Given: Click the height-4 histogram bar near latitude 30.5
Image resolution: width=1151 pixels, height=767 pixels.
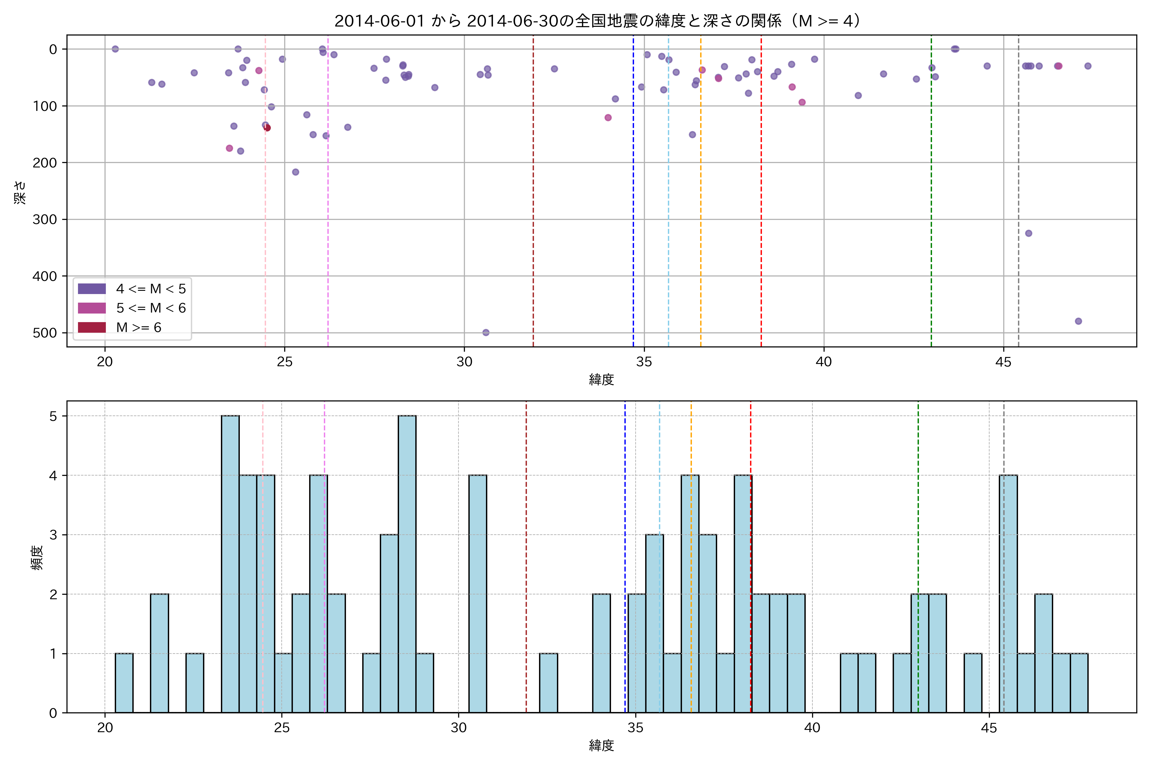Looking at the screenshot, I should pyautogui.click(x=478, y=594).
